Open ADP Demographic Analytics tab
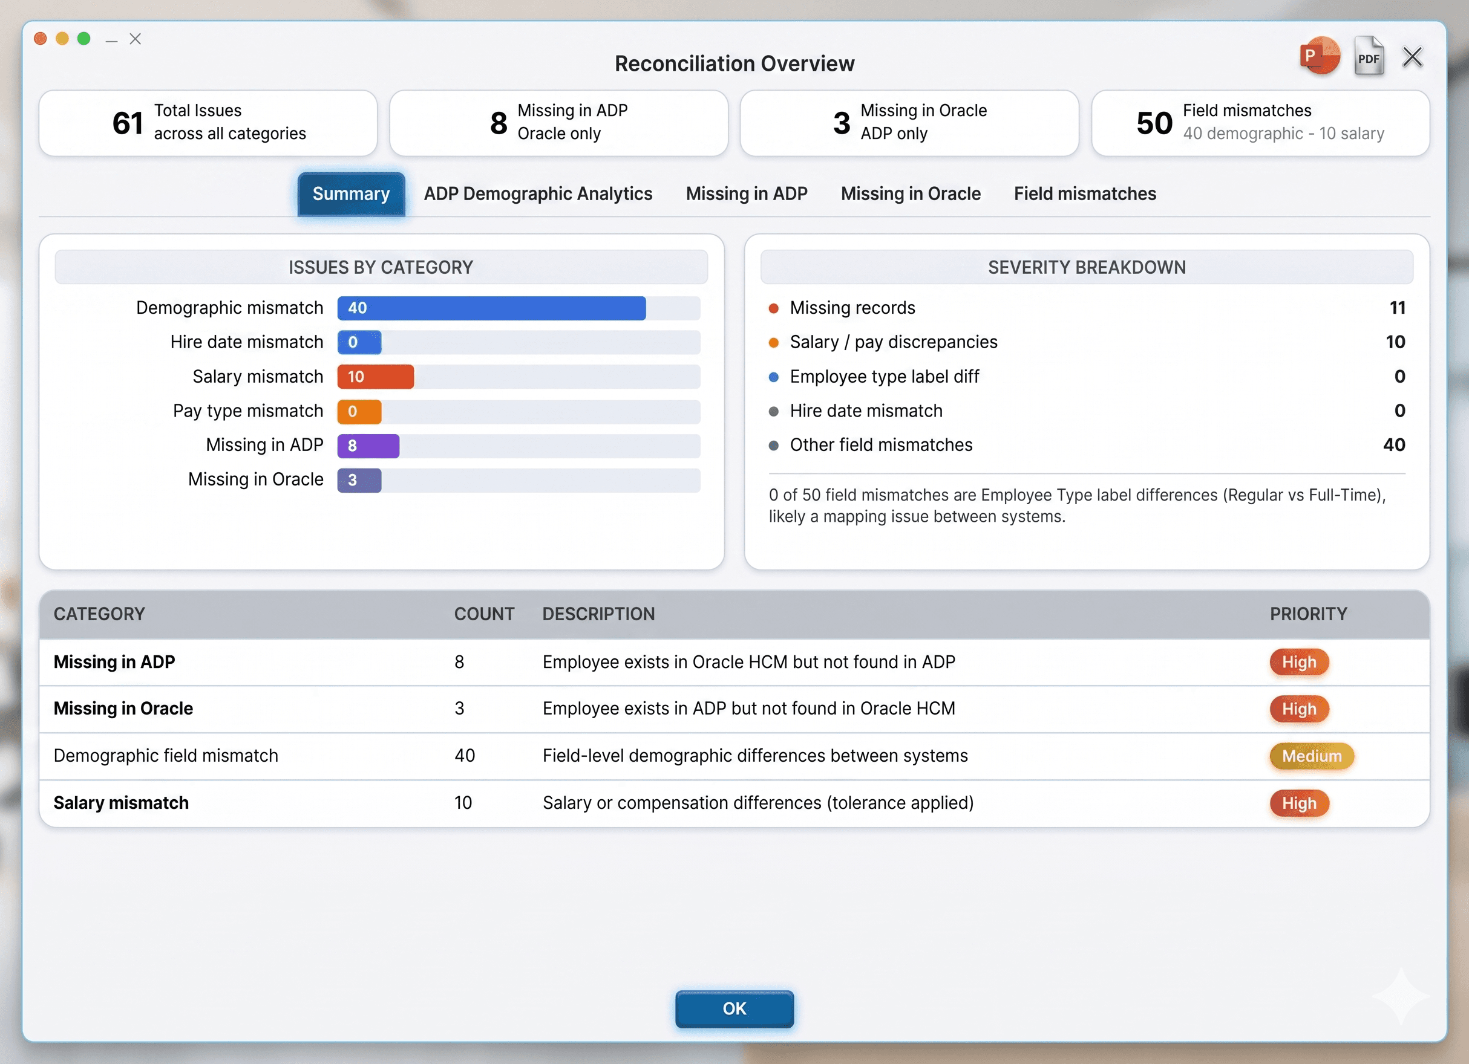Screen dimensions: 1469x1064 (x=538, y=193)
